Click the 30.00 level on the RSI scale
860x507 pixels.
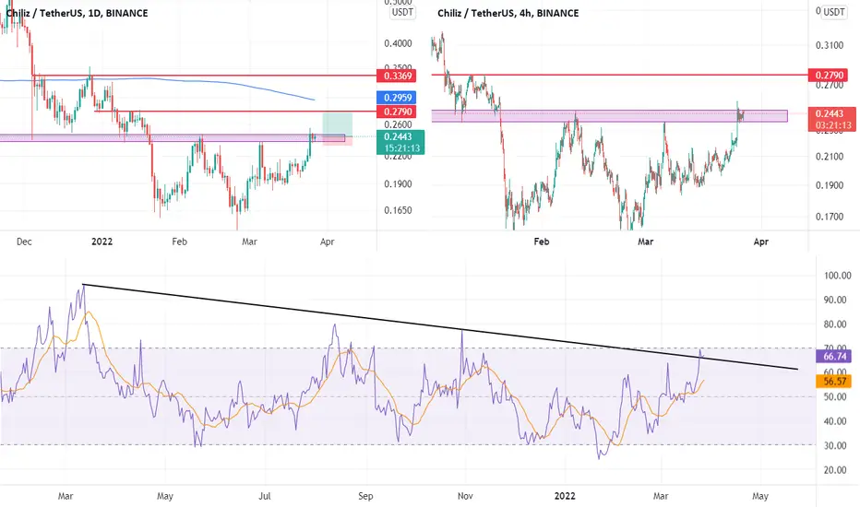point(835,445)
